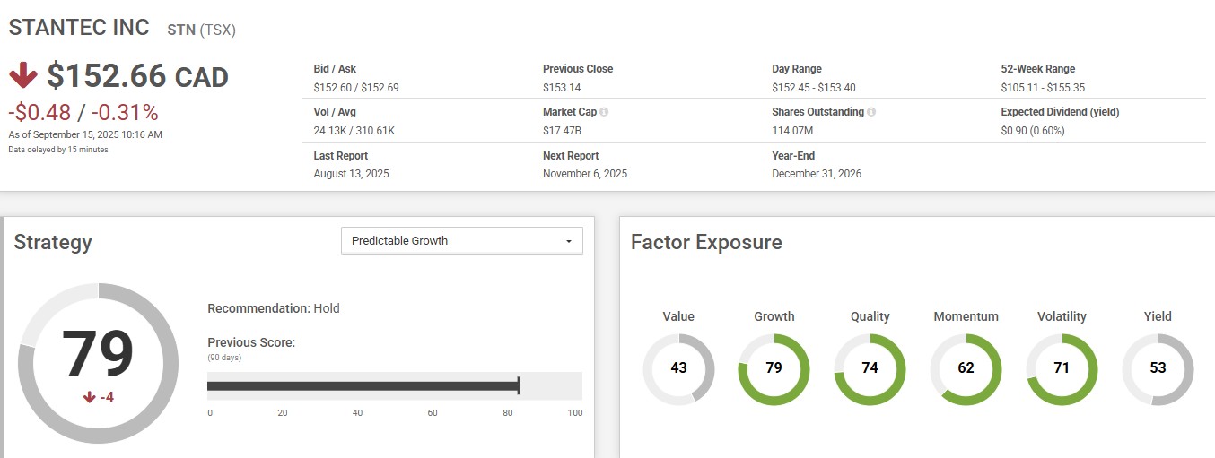Screen dimensions: 1215x458
Task: Click the small down arrow beside -4 score change
Action: (89, 398)
